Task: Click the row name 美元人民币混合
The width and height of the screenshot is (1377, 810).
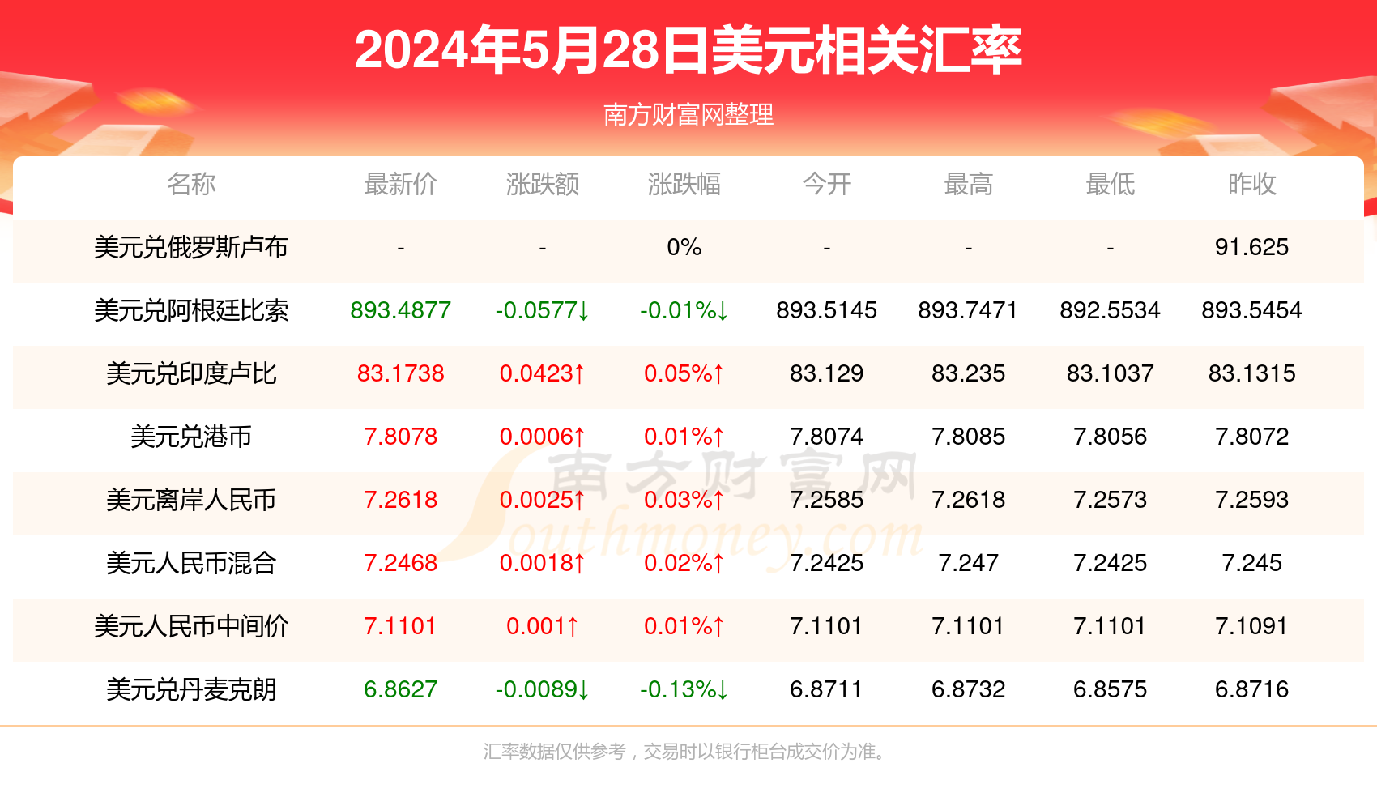Action: pos(191,563)
